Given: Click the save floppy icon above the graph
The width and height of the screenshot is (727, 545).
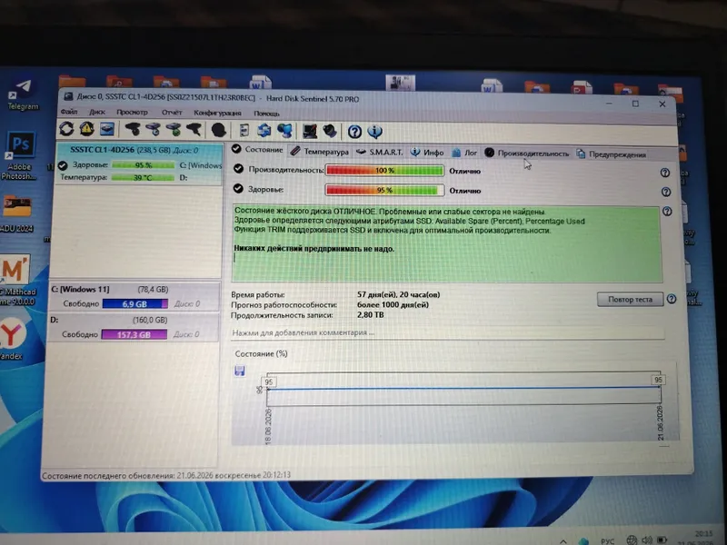Looking at the screenshot, I should (240, 371).
